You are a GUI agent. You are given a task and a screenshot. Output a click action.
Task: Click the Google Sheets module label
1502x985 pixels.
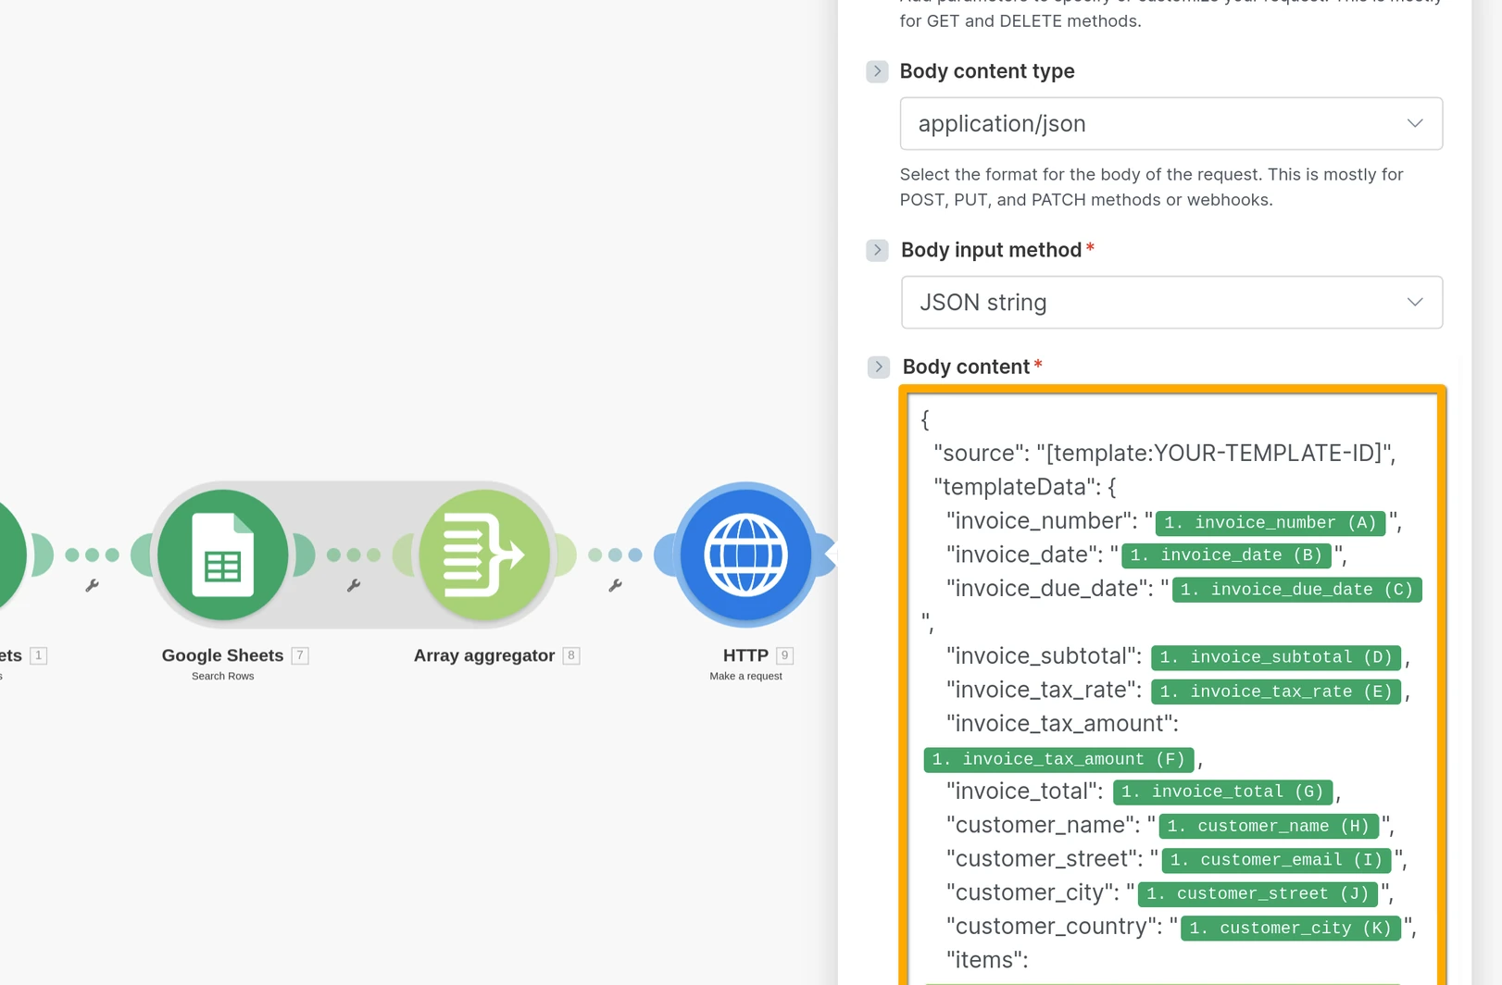click(x=222, y=655)
